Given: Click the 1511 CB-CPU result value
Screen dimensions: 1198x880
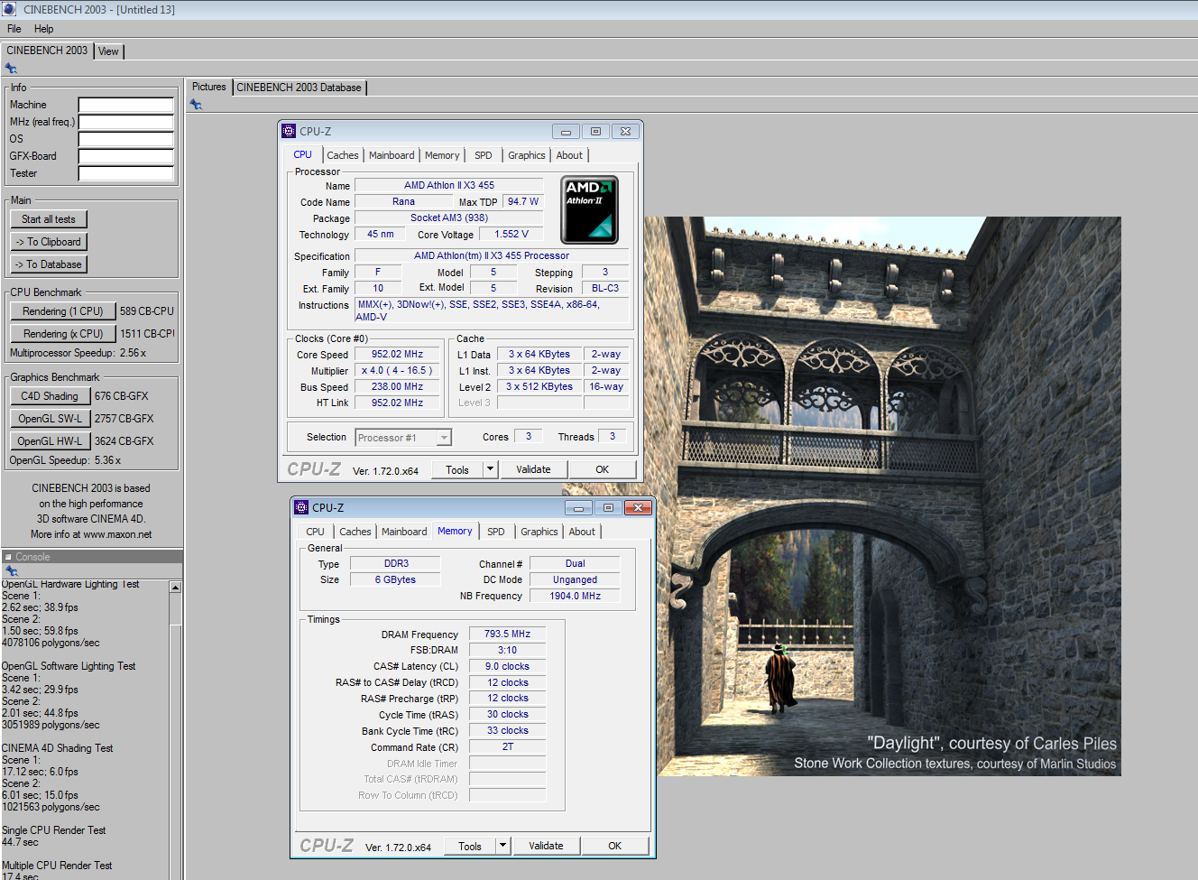Looking at the screenshot, I should click(x=147, y=334).
